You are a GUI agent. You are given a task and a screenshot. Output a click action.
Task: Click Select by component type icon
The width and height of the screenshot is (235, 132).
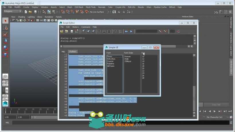[54, 12]
